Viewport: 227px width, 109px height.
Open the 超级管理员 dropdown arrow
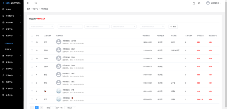221,3
